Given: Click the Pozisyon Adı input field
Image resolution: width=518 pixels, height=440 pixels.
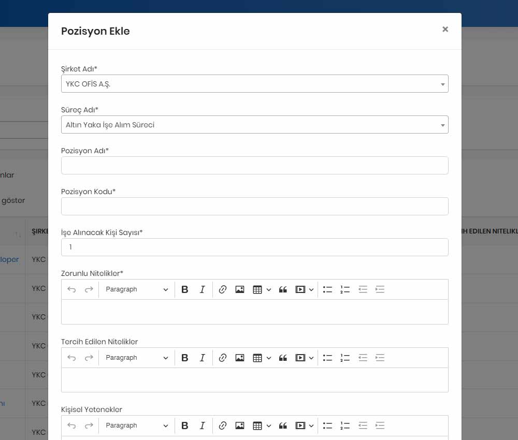Looking at the screenshot, I should (255, 165).
